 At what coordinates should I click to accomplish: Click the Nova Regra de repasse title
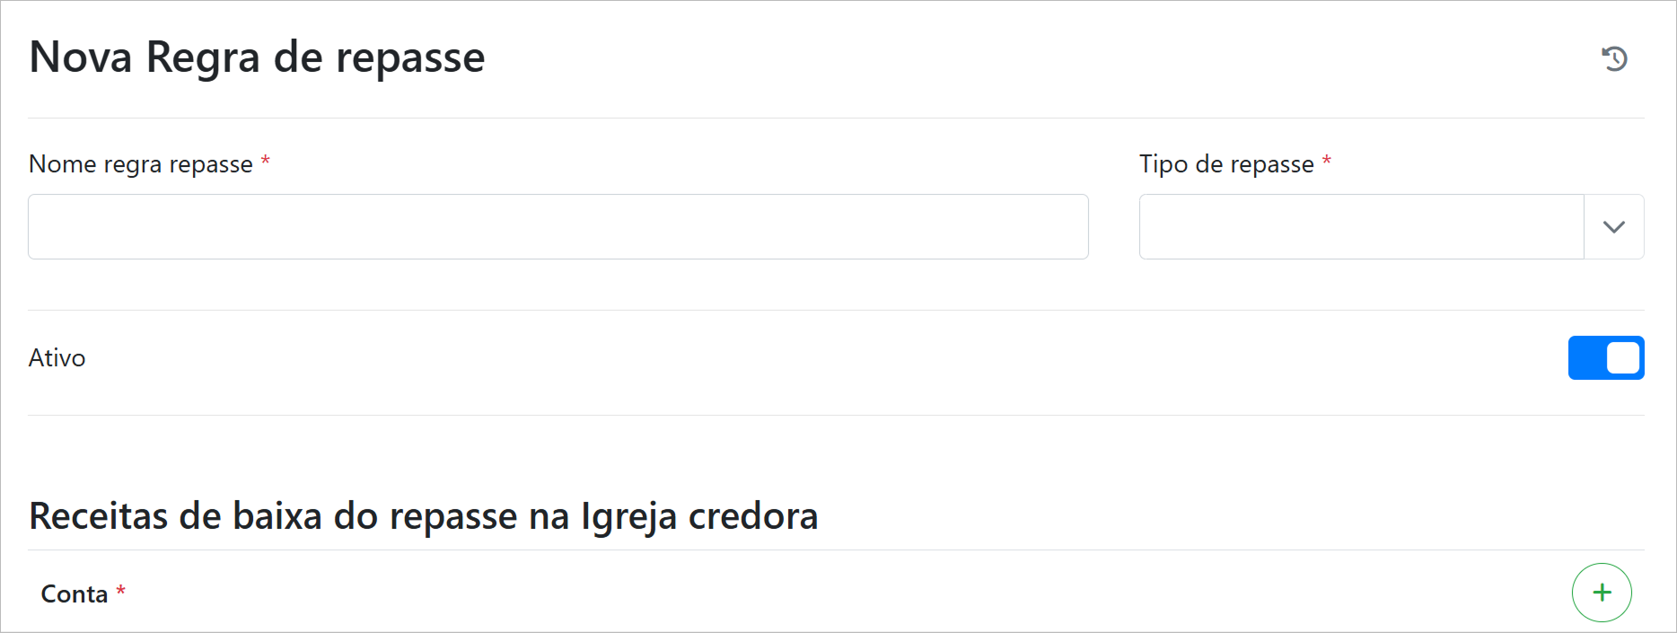[x=257, y=57]
